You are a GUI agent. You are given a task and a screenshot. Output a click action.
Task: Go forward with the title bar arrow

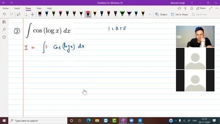tap(11, 3)
